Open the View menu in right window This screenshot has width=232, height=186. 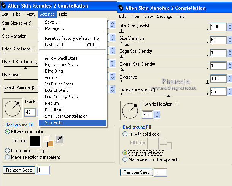[148, 16]
